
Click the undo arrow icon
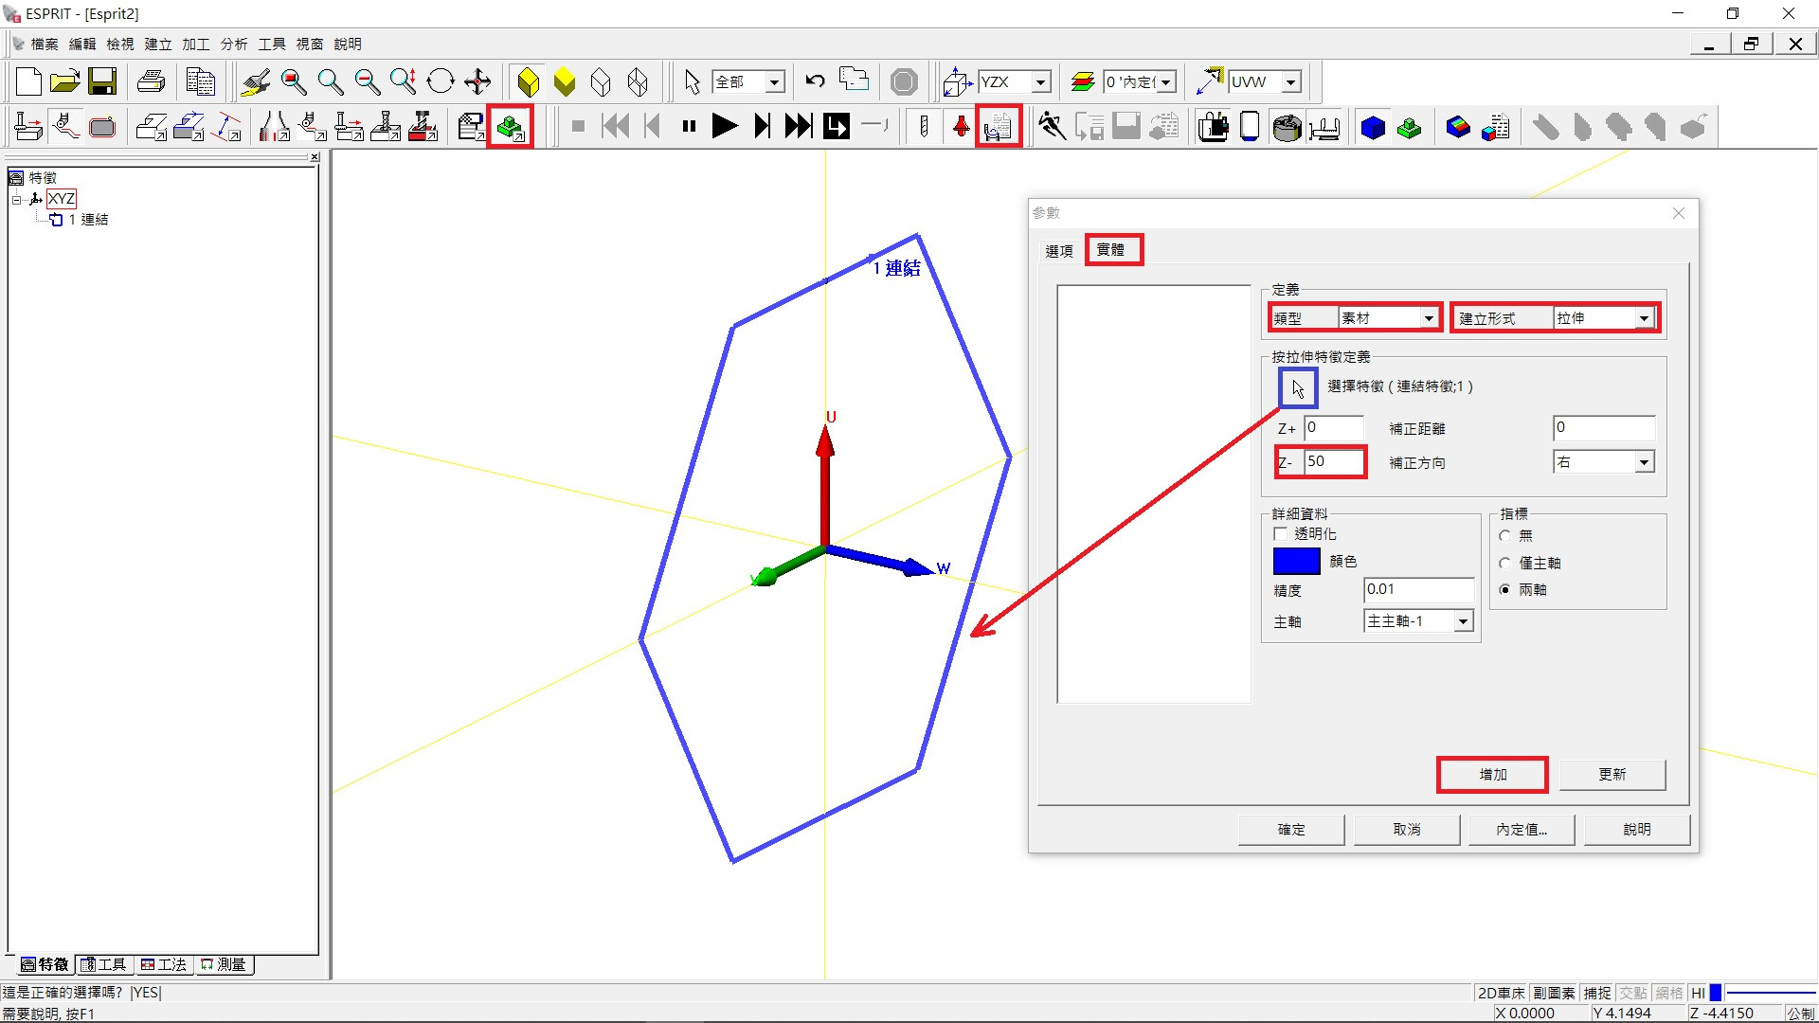coord(815,82)
